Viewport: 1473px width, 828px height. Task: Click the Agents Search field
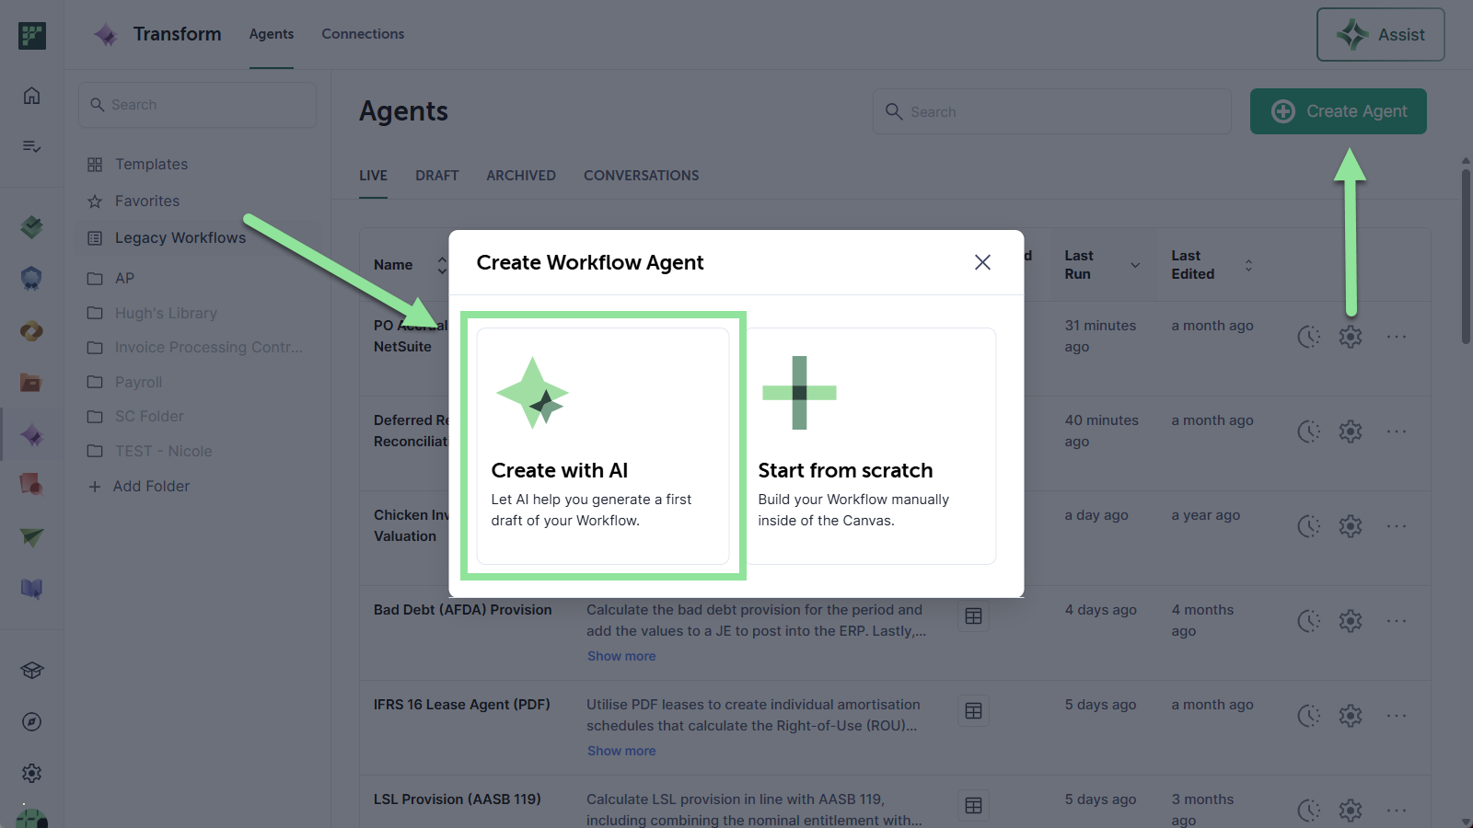[1051, 111]
